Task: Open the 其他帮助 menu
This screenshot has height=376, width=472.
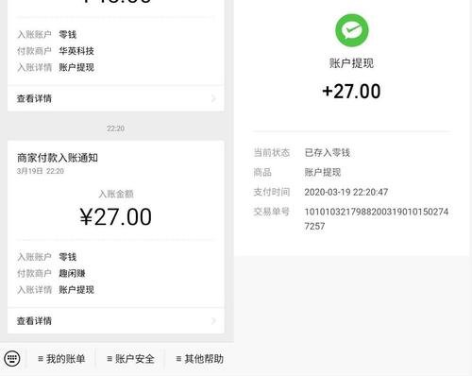Action: [200, 359]
